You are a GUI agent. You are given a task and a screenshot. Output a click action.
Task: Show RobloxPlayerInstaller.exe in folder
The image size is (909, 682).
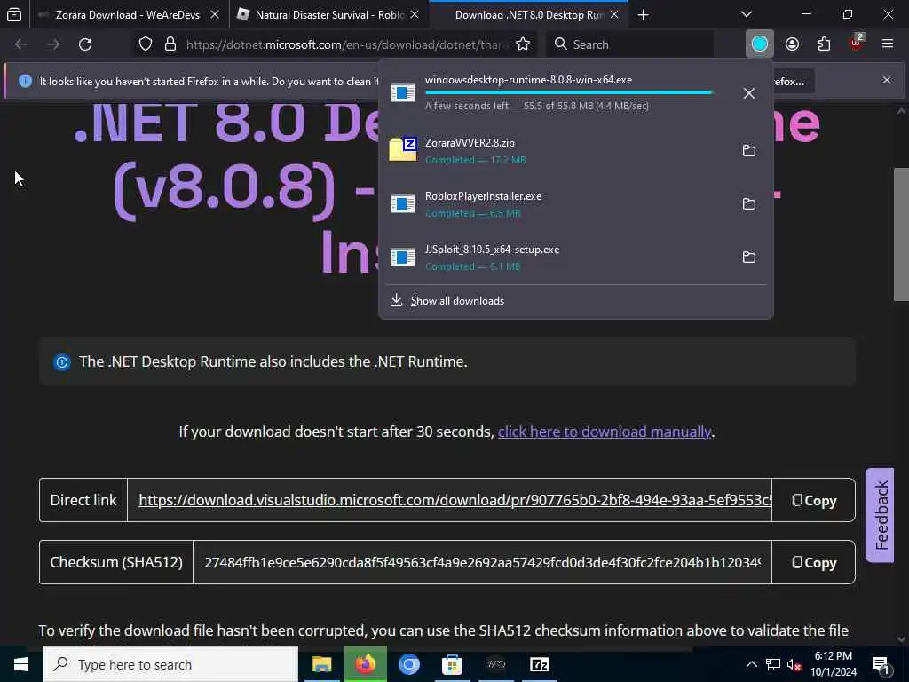(x=749, y=204)
